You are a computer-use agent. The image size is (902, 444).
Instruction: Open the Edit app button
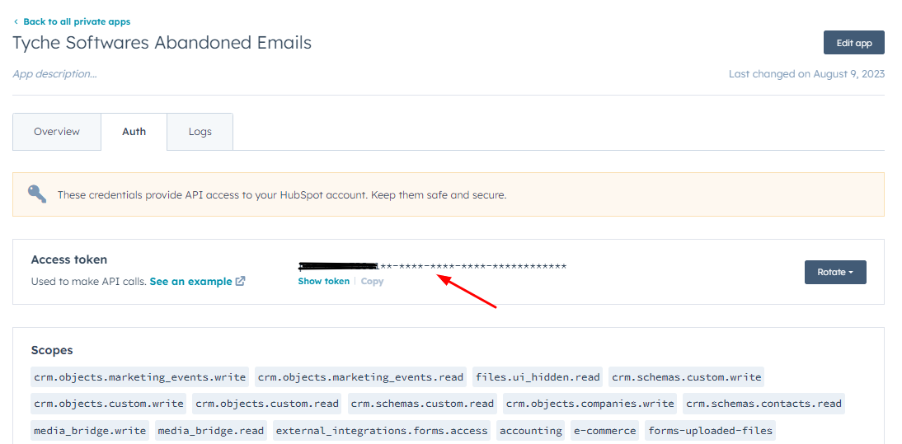click(853, 43)
